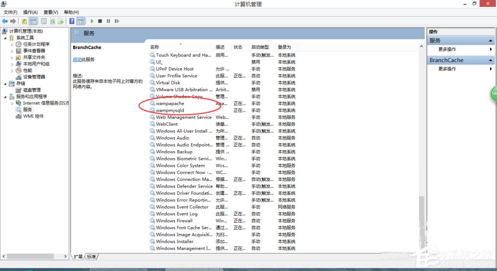Click the green Start Service play icon
This screenshot has height=271, width=497.
click(x=92, y=21)
